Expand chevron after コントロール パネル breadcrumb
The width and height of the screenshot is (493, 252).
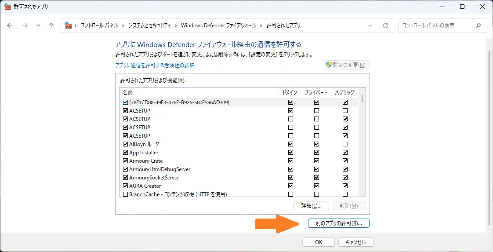tap(123, 26)
